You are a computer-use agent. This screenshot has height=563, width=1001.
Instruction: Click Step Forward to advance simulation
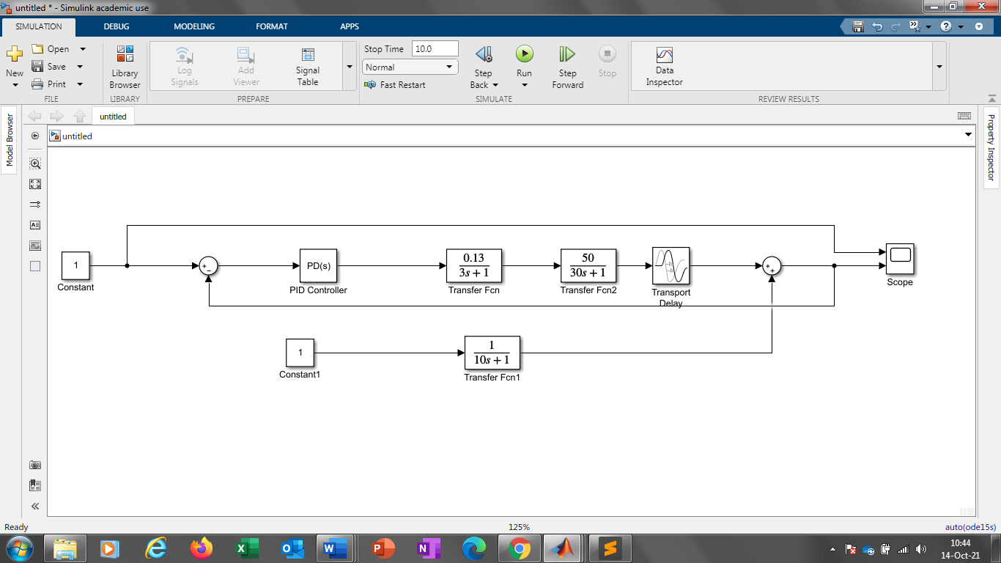coord(566,66)
